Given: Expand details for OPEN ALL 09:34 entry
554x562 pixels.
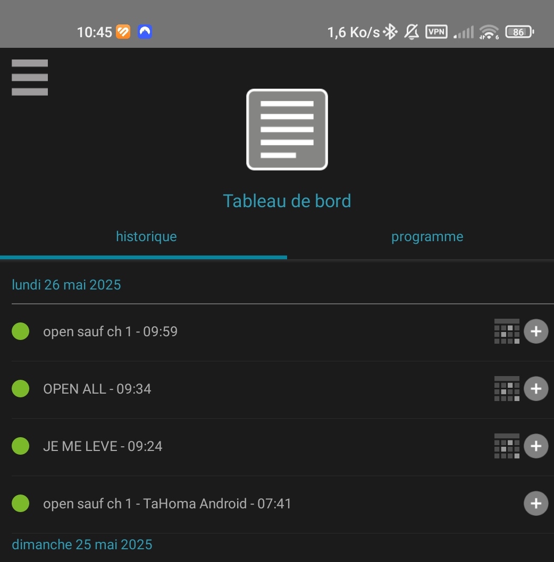Looking at the screenshot, I should tap(536, 388).
